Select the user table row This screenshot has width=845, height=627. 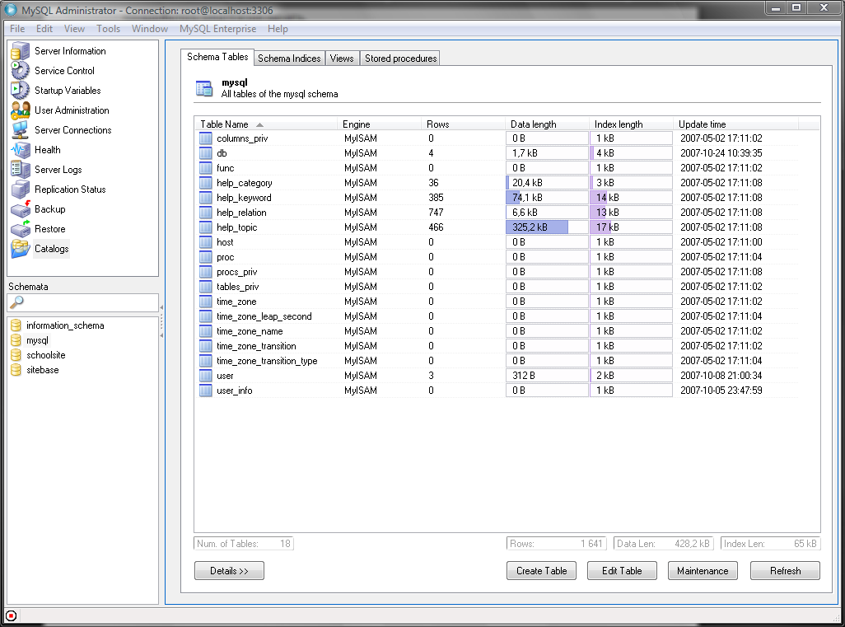(x=225, y=376)
